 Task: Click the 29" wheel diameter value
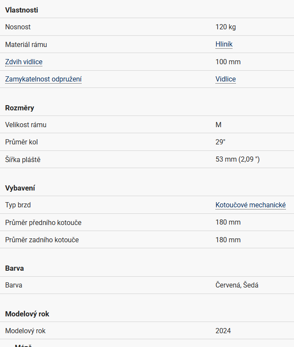click(220, 142)
